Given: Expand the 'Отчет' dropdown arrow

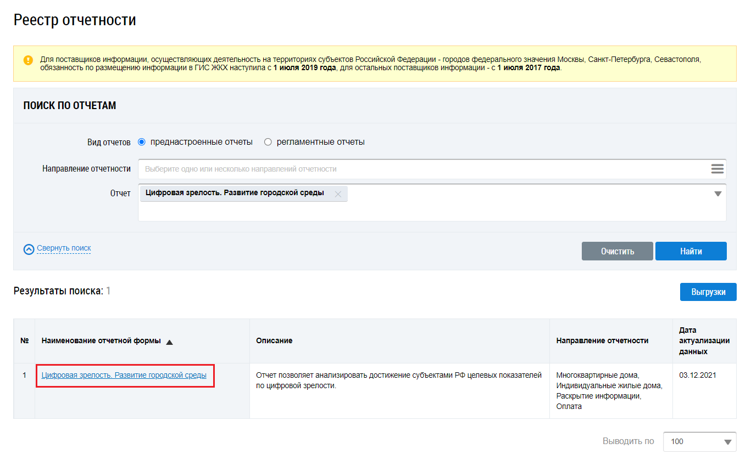Looking at the screenshot, I should coord(717,194).
